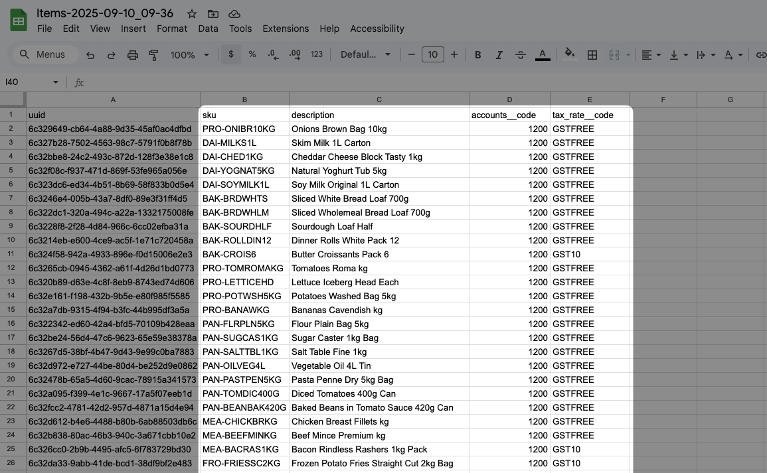Click the Format as percent button
767x473 pixels.
252,55
